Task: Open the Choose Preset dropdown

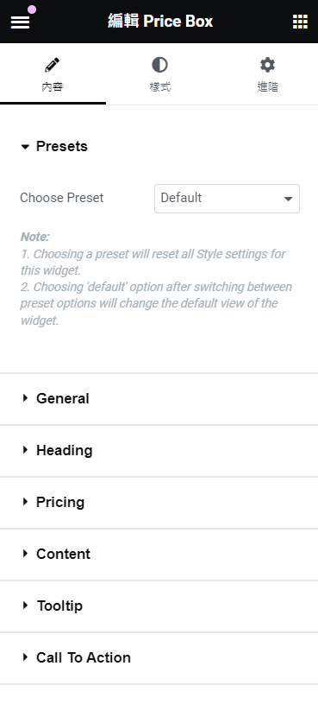Action: 227,199
